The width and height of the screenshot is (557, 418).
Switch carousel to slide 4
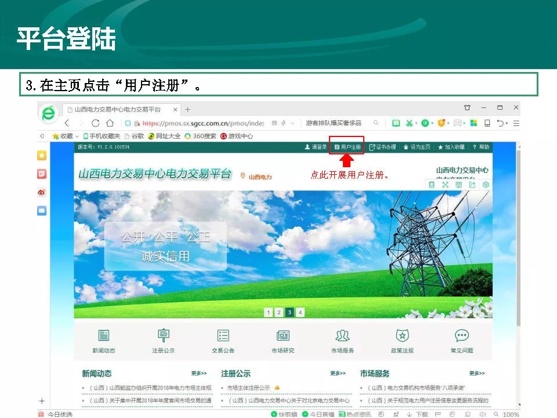(300, 312)
